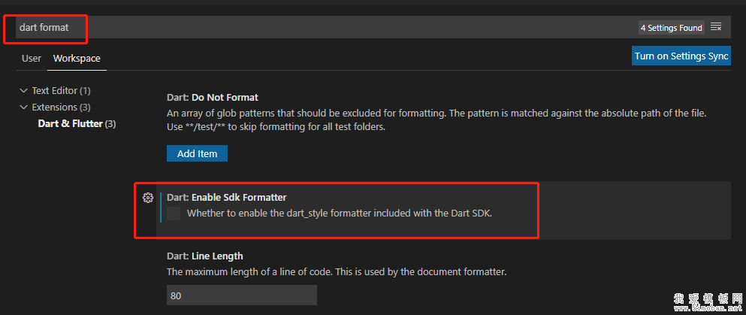The height and width of the screenshot is (315, 746).
Task: Click Turn on Settings Sync button
Action: pos(681,56)
